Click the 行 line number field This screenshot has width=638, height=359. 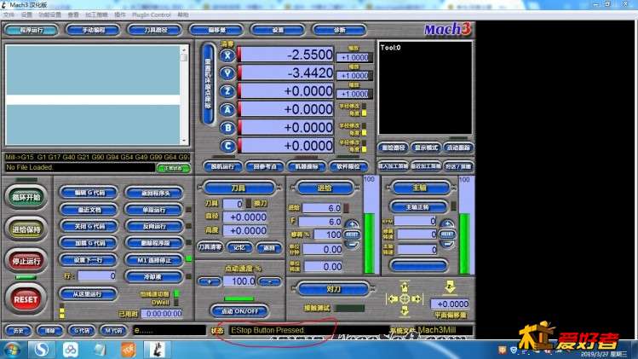(97, 276)
